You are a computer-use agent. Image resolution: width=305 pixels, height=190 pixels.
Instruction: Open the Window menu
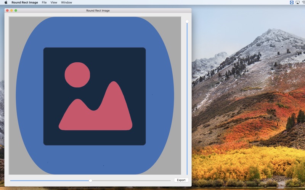(x=66, y=2)
